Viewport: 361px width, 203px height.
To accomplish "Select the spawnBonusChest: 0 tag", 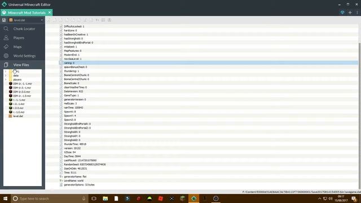I will pos(75,67).
